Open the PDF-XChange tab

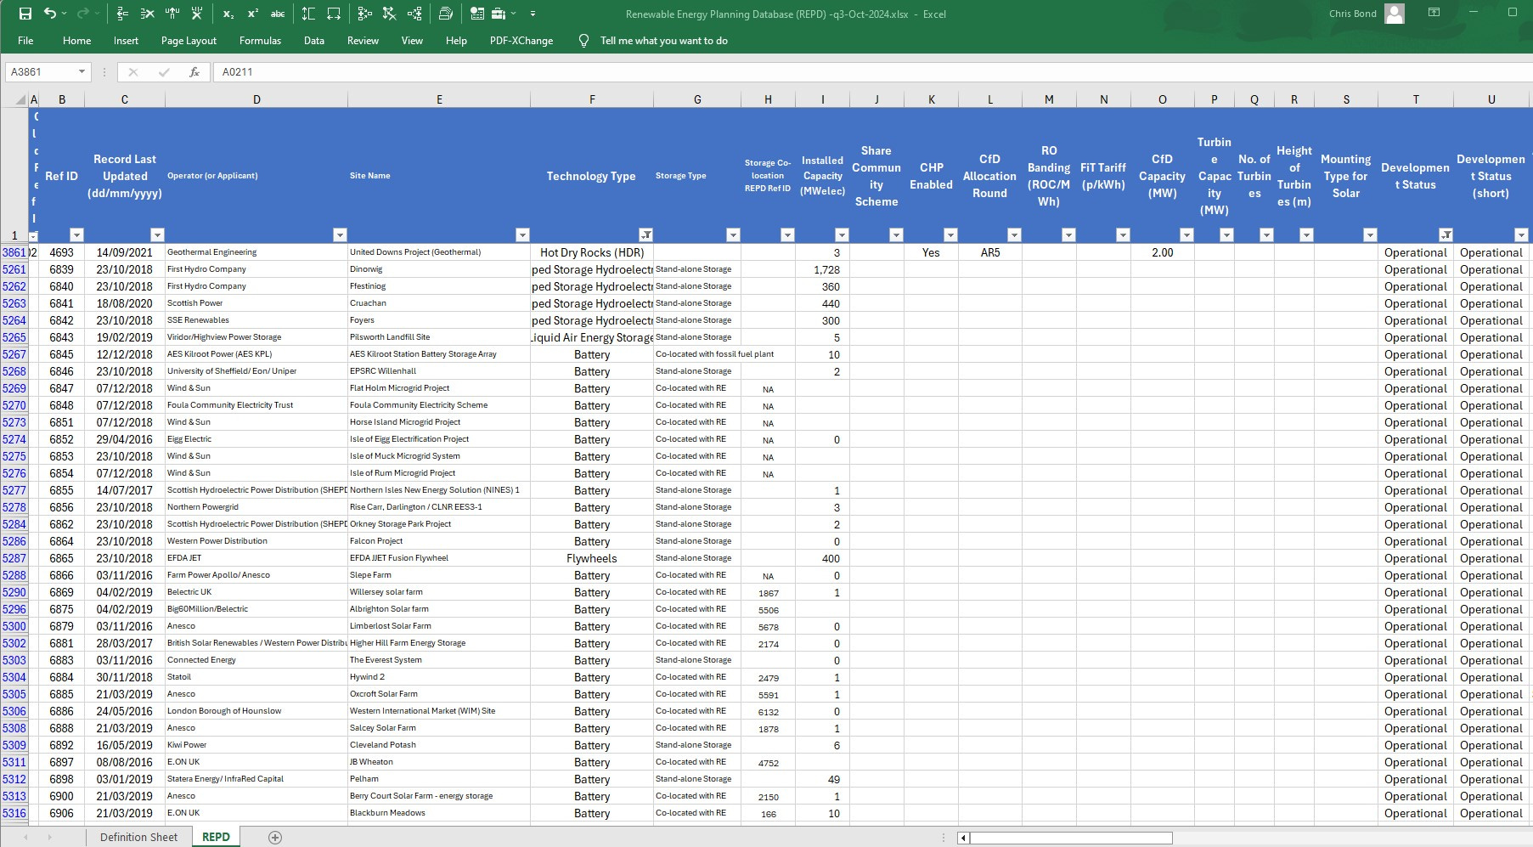[x=521, y=41]
